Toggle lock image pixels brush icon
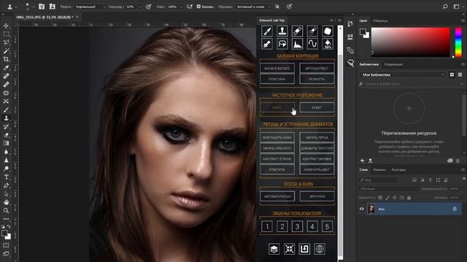The image size is (467, 262). (x=387, y=197)
